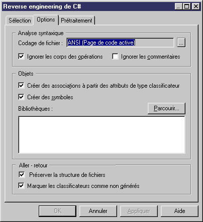Click inside the Bibliothèques list box
203x222 pixels.
pyautogui.click(x=102, y=135)
